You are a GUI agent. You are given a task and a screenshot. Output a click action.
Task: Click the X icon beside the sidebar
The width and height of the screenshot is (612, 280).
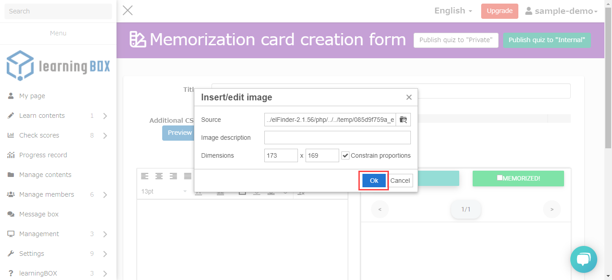pyautogui.click(x=128, y=11)
